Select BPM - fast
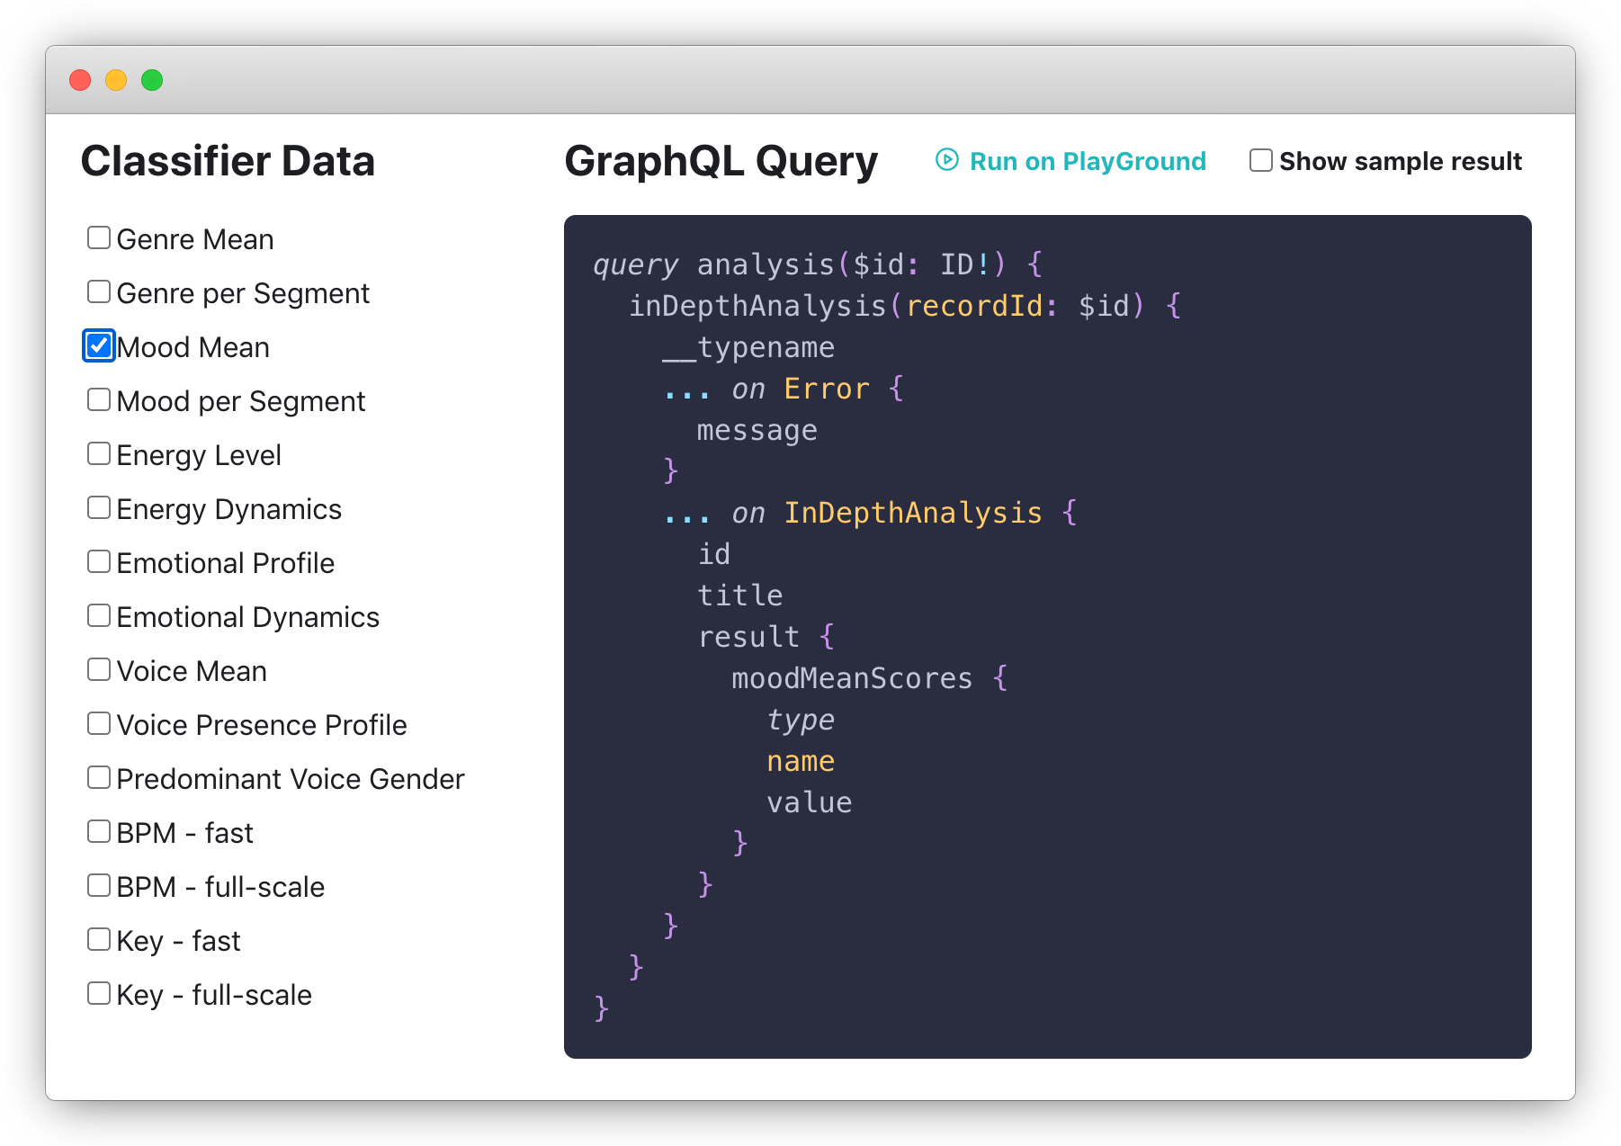This screenshot has width=1621, height=1146. pos(99,830)
